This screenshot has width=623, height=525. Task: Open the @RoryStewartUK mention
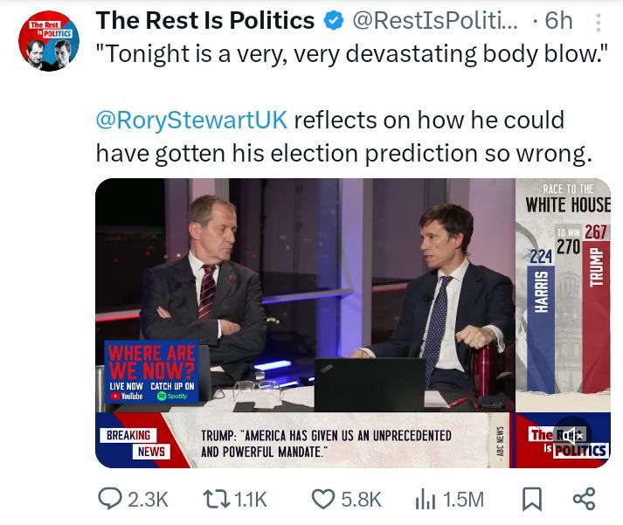click(191, 119)
